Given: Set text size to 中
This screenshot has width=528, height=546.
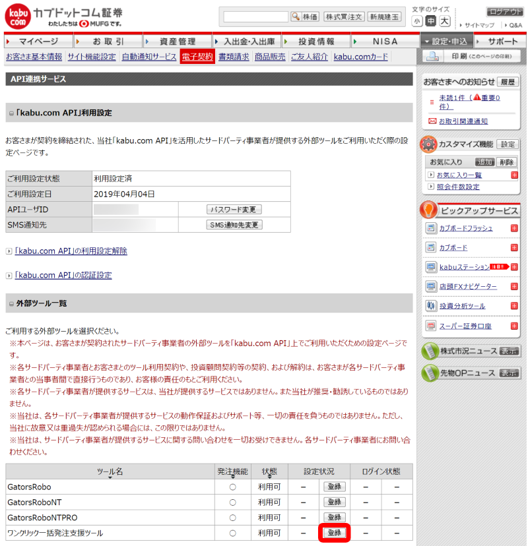Looking at the screenshot, I should (431, 21).
